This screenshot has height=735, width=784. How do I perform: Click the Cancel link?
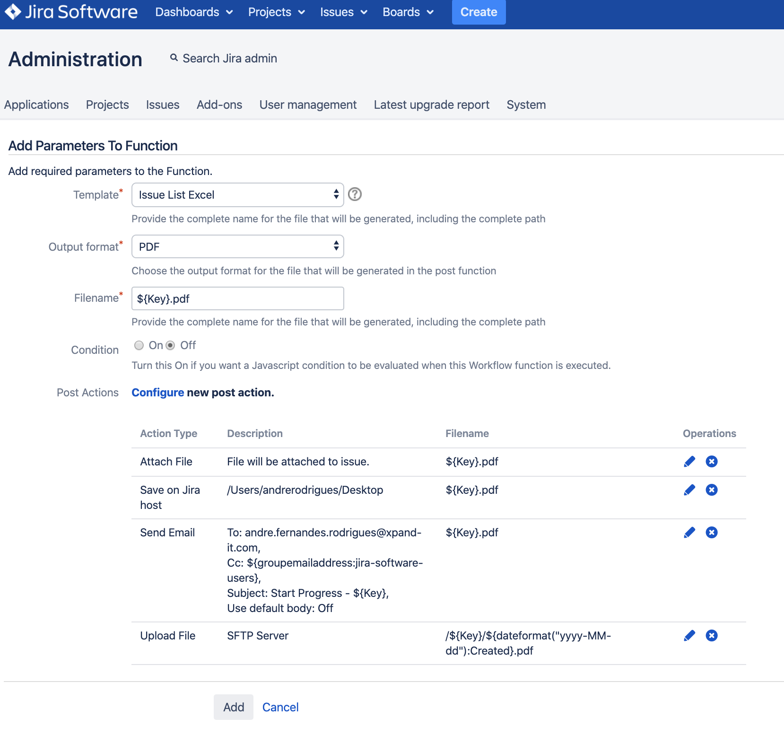(x=280, y=707)
